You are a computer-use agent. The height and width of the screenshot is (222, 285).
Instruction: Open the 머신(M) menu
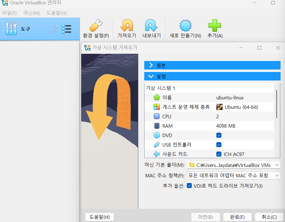point(31,13)
